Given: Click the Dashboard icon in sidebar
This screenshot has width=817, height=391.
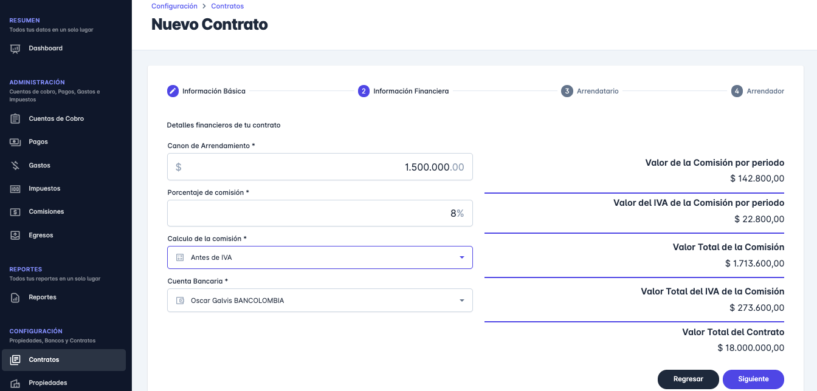Looking at the screenshot, I should point(16,49).
